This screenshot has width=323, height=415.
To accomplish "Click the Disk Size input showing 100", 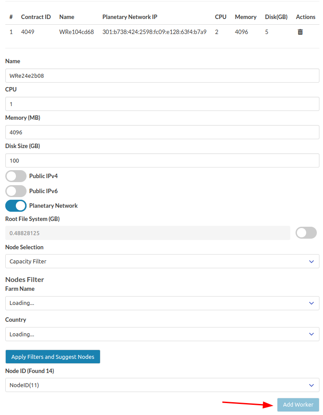I will pyautogui.click(x=161, y=160).
